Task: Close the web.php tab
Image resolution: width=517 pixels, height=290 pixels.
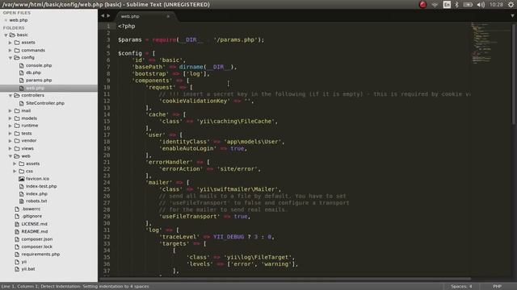Action: (x=168, y=16)
